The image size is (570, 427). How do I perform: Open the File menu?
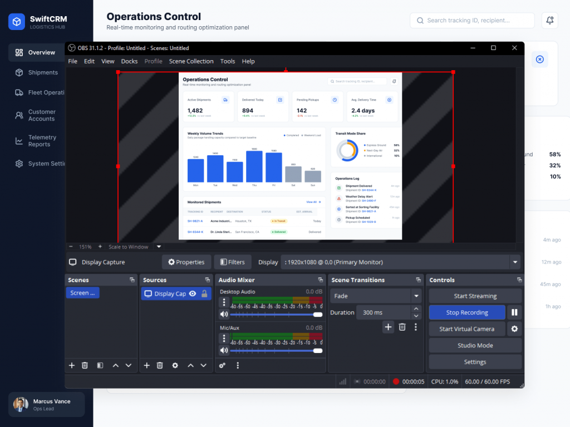click(x=73, y=61)
